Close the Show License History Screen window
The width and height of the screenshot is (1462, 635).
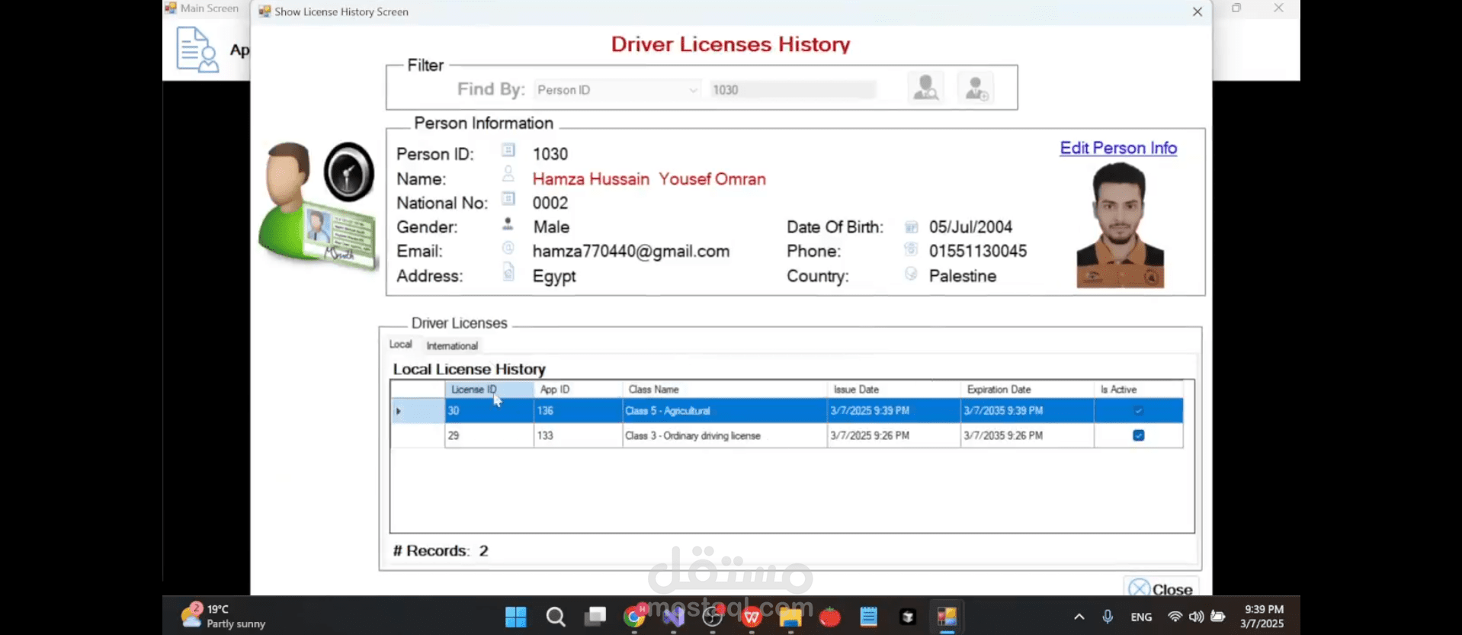click(1197, 11)
